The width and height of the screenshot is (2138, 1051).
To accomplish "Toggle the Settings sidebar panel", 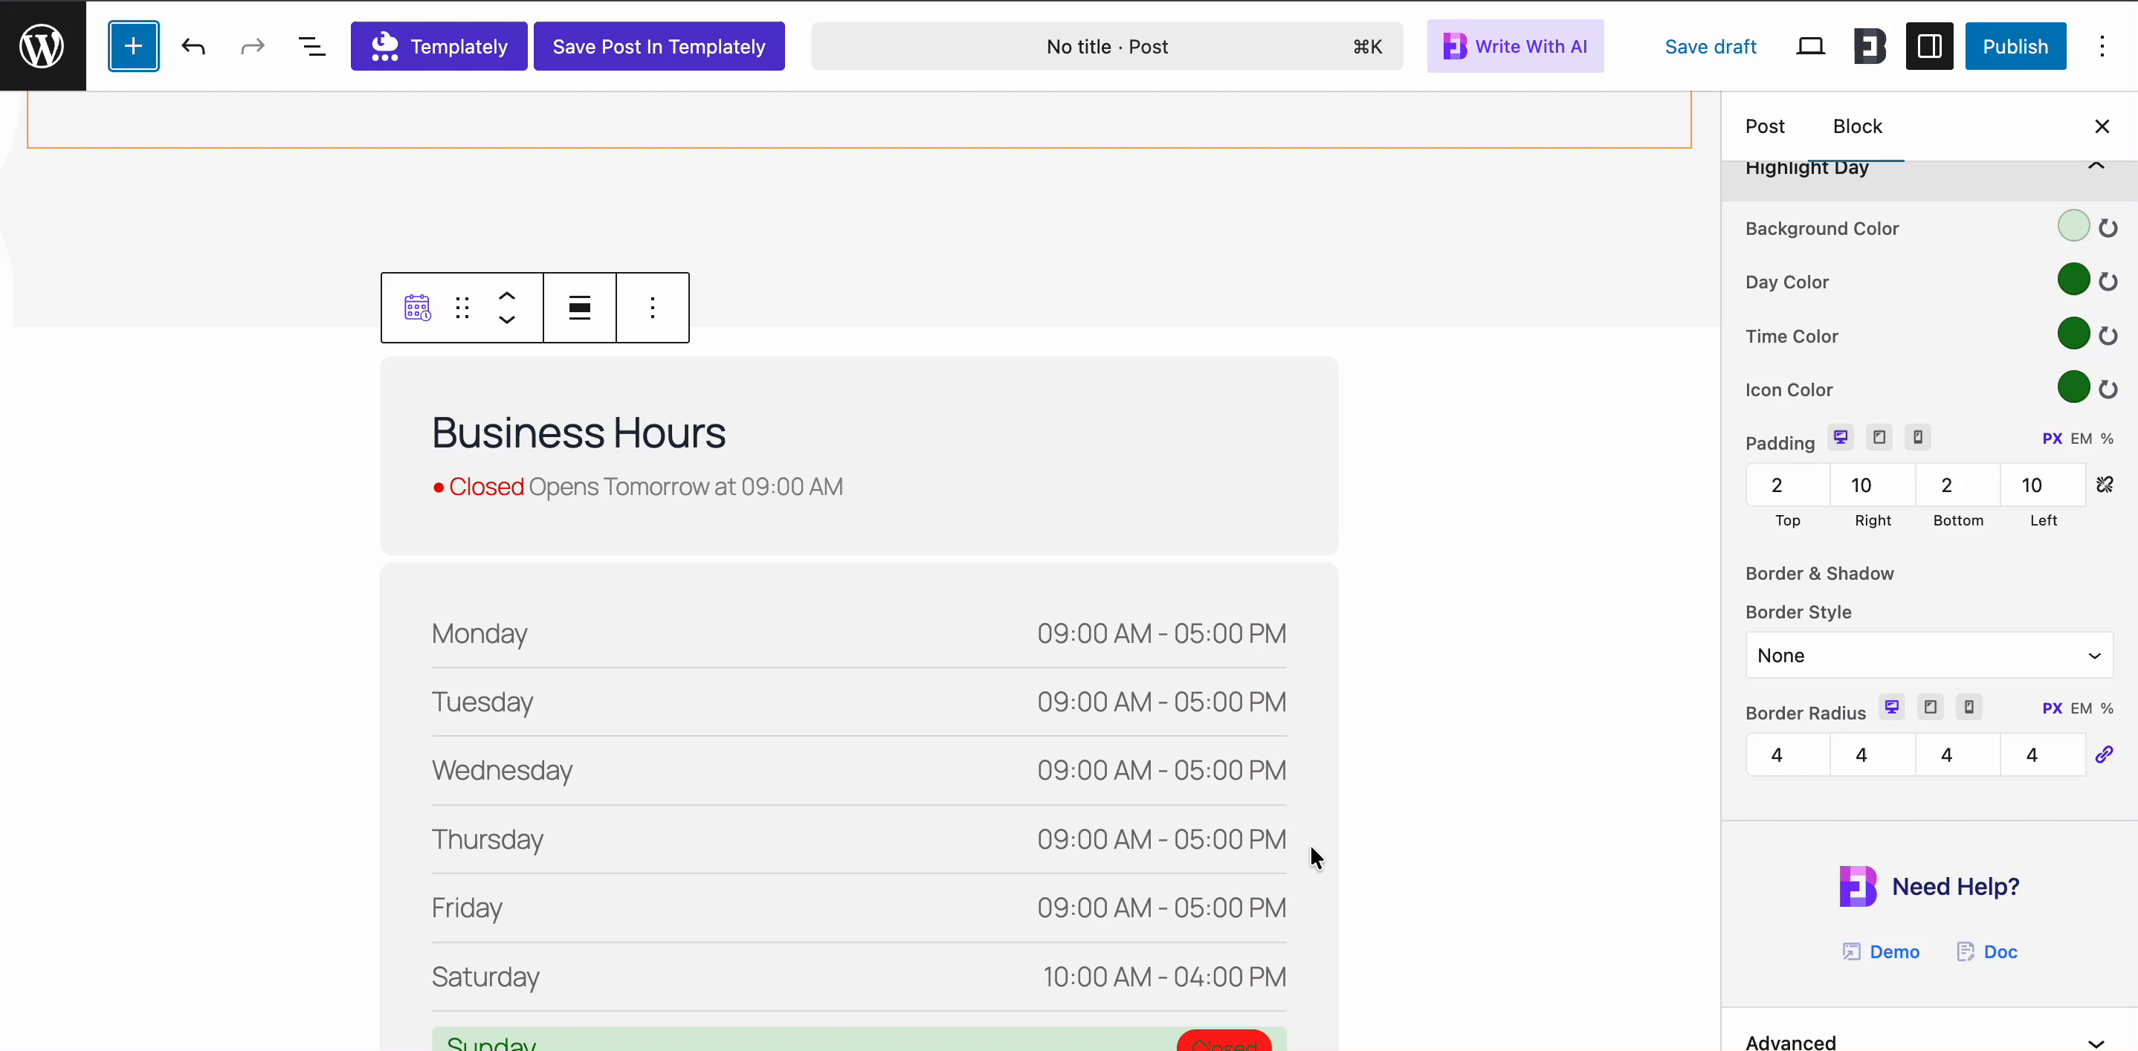I will click(x=1929, y=46).
